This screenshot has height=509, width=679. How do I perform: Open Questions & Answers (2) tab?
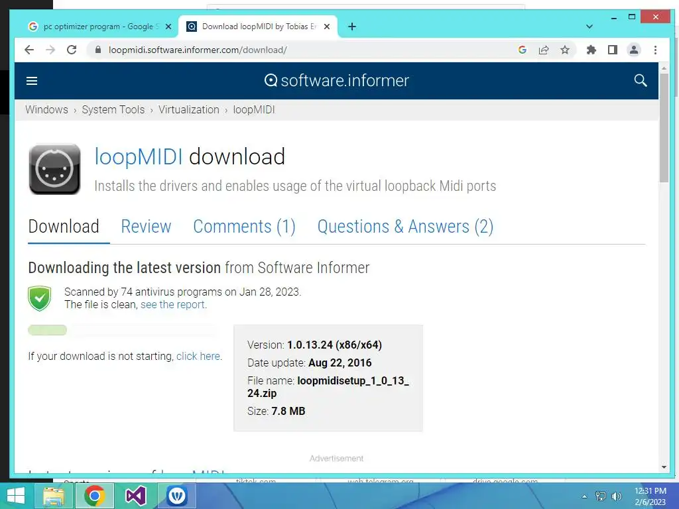click(x=405, y=227)
